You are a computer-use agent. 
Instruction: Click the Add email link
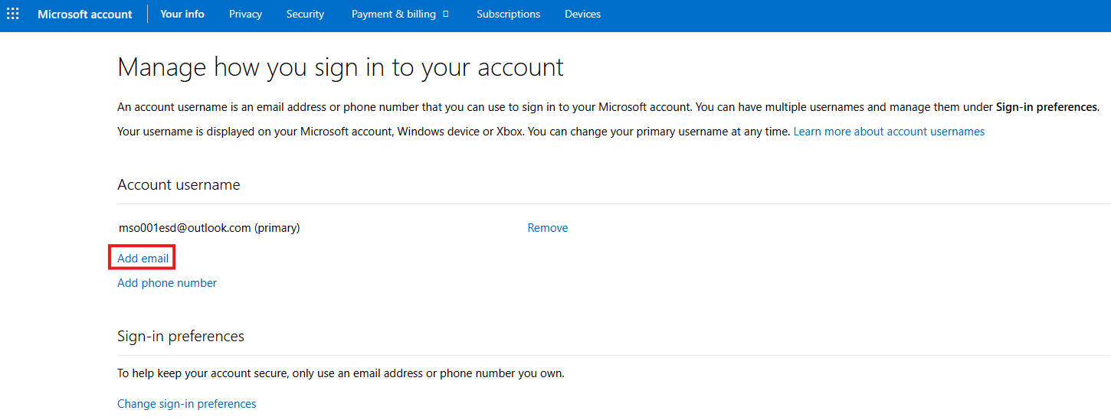point(143,259)
